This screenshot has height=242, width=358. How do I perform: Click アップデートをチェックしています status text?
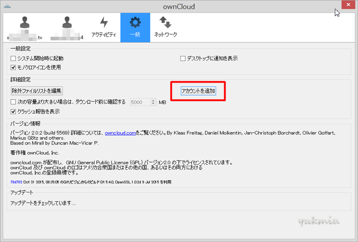click(43, 203)
